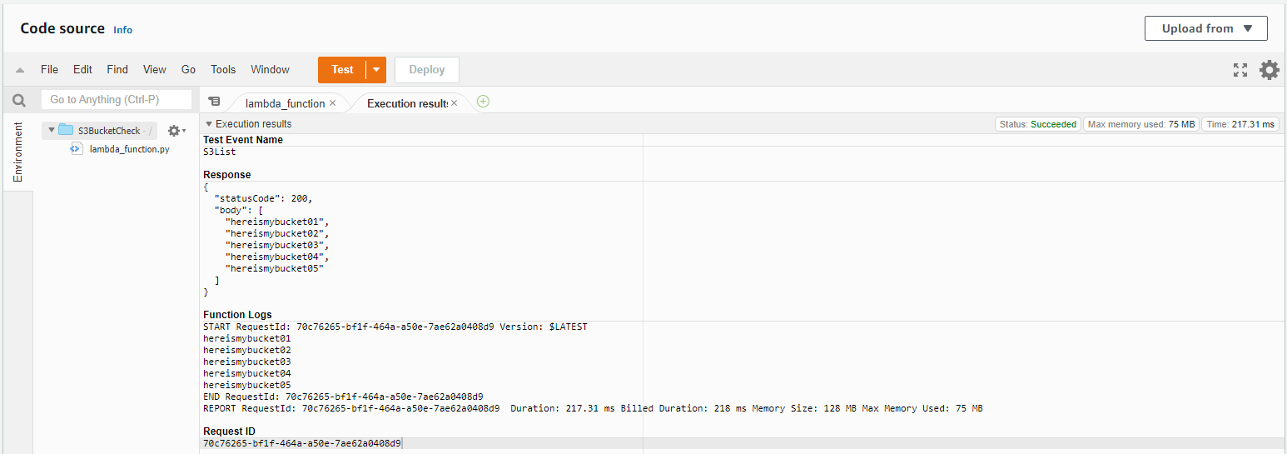Open the tab list icon
This screenshot has width=1287, height=454.
tap(214, 102)
